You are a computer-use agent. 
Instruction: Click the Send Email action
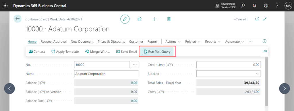pyautogui.click(x=127, y=52)
